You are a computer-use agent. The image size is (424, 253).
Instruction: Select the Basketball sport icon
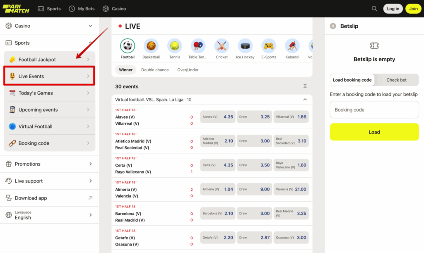(151, 46)
